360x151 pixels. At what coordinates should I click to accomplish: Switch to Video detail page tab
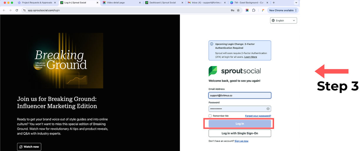point(122,3)
